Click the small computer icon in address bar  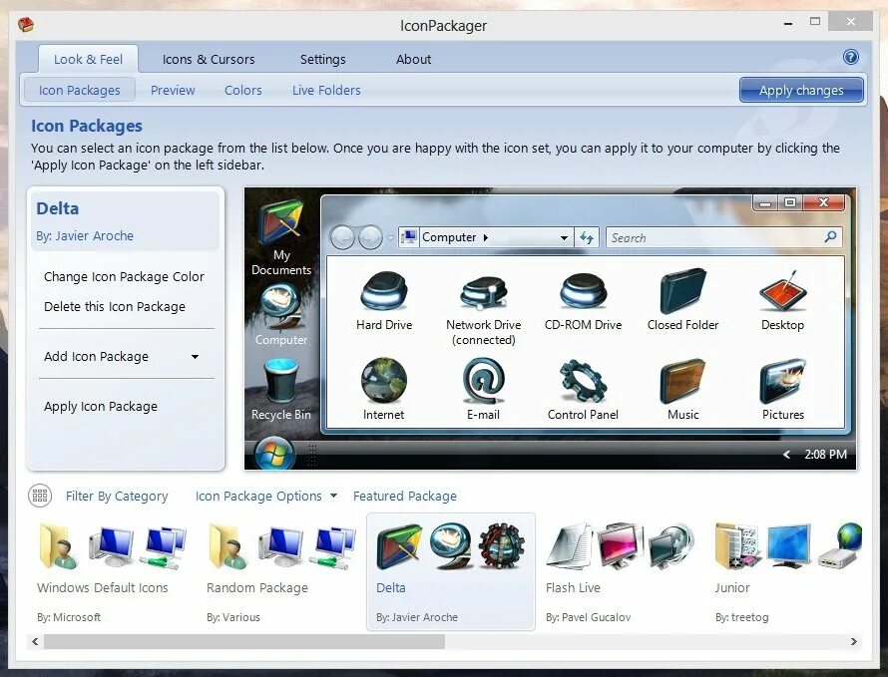click(x=409, y=237)
